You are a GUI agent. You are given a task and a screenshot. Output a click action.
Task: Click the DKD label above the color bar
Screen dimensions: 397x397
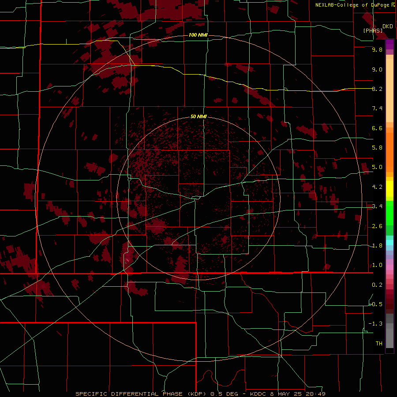pos(387,26)
